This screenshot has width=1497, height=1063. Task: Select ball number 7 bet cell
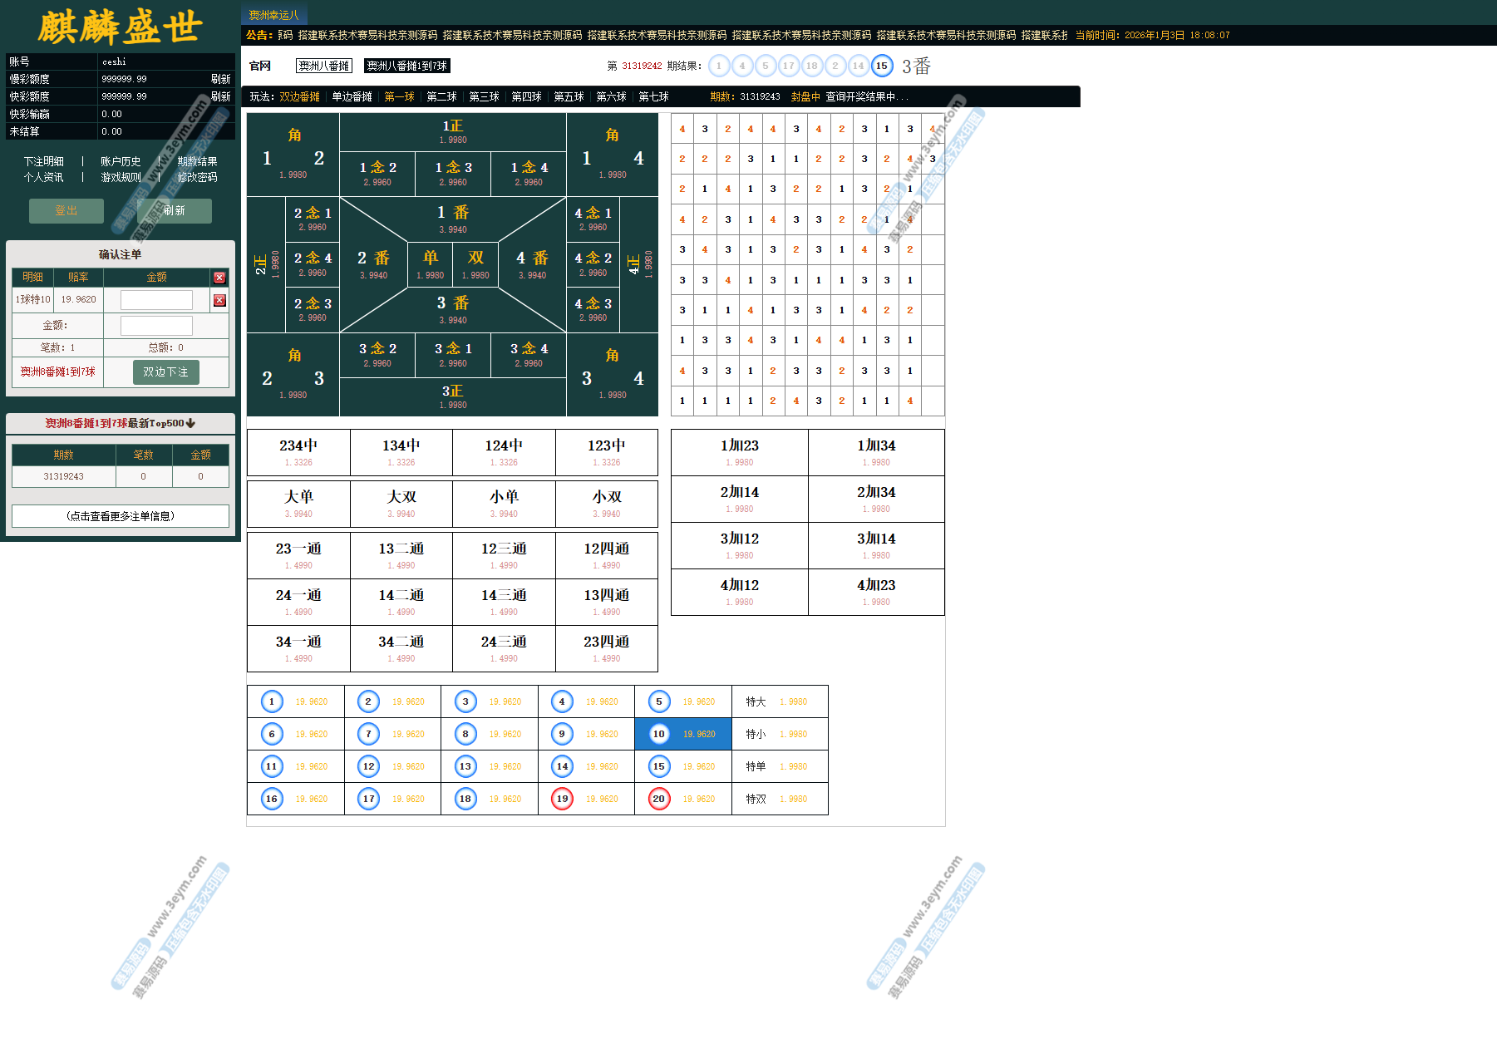coord(368,734)
